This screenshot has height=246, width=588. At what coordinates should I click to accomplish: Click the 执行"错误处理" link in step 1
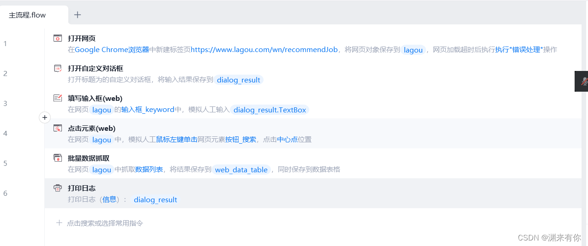(519, 50)
